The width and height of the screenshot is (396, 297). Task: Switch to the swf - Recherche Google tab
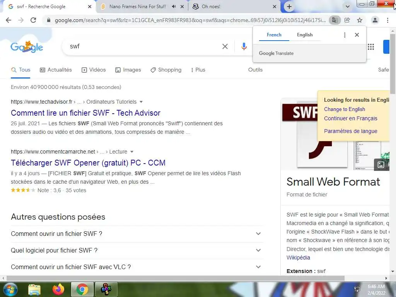[x=48, y=7]
